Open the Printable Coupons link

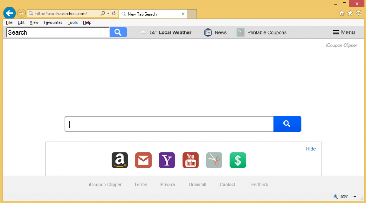pyautogui.click(x=267, y=32)
